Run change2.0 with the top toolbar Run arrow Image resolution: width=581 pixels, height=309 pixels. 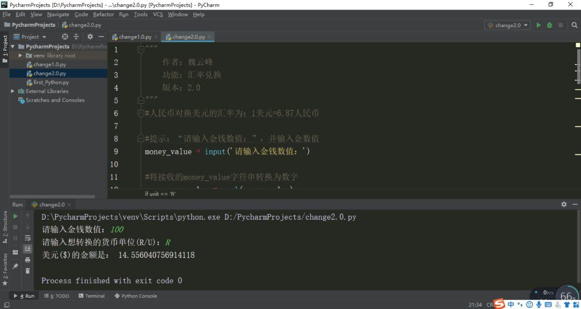(x=539, y=25)
